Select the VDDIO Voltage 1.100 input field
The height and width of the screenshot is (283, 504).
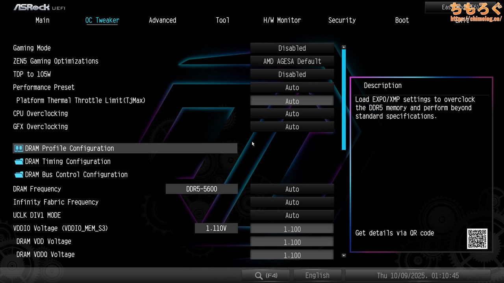[x=292, y=229]
